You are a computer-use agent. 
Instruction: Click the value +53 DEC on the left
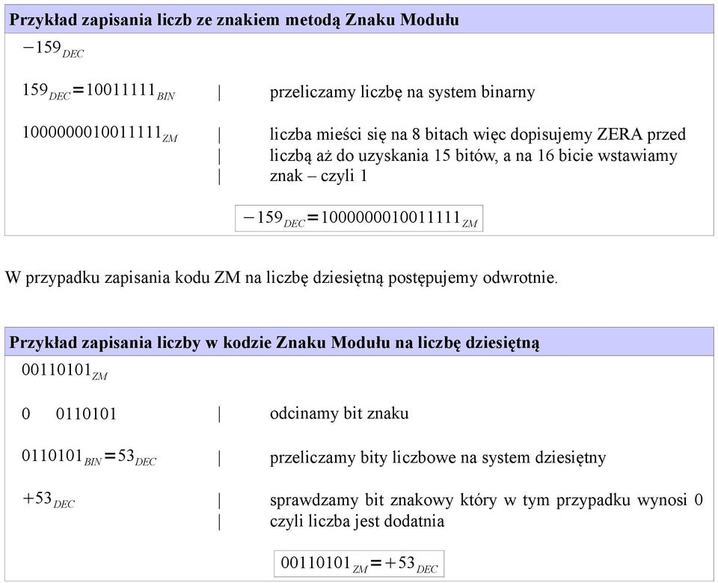click(x=49, y=499)
